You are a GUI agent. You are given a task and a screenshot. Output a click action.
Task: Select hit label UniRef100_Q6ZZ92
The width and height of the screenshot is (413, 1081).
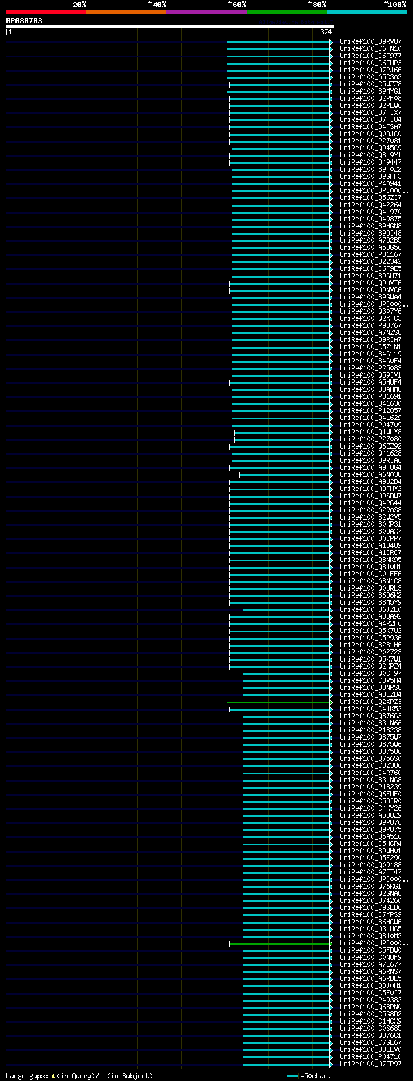point(370,447)
